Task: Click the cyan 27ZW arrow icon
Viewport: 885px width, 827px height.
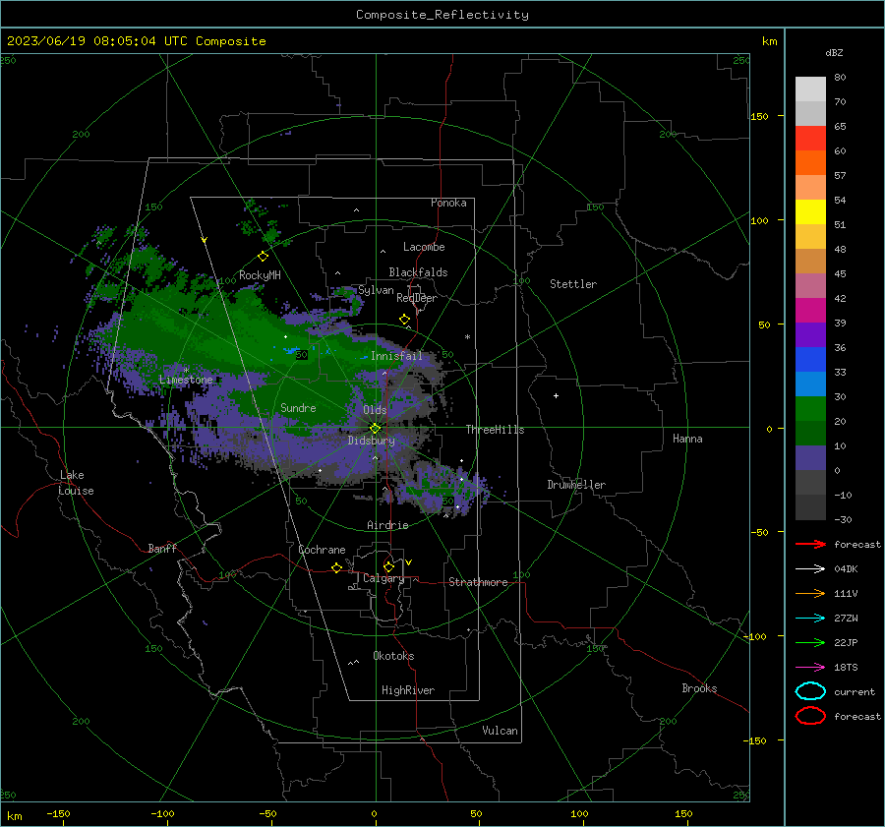Action: (810, 619)
